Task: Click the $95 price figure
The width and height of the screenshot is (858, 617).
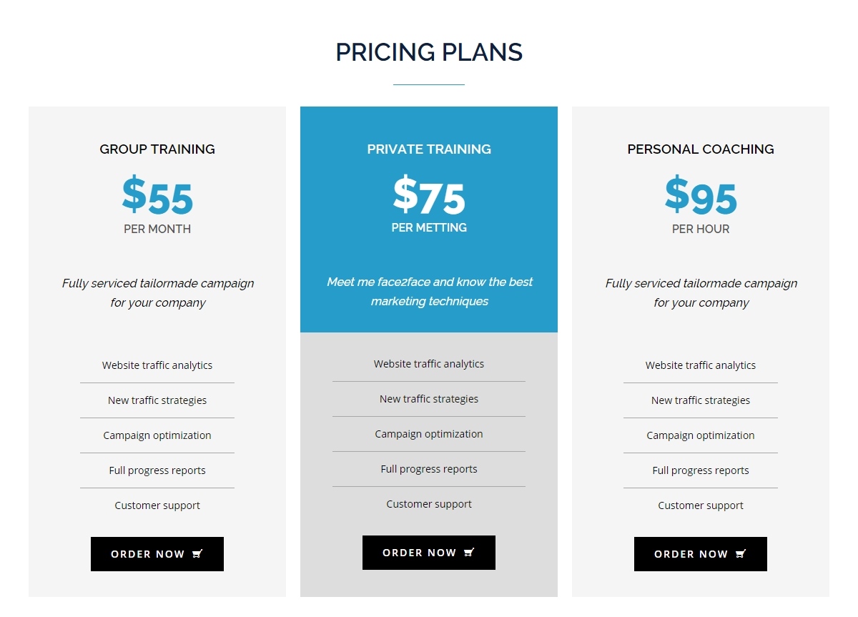Action: 701,197
